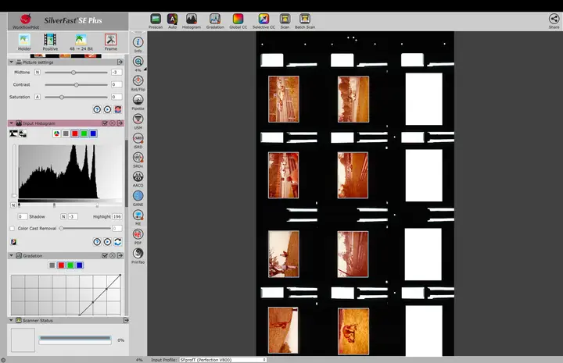
Task: Open the Gradation tool in top toolbar
Action: [215, 21]
